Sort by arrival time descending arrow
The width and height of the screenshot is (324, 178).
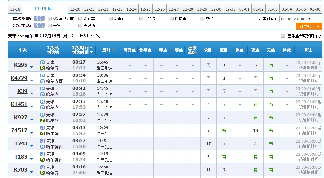(x=91, y=52)
